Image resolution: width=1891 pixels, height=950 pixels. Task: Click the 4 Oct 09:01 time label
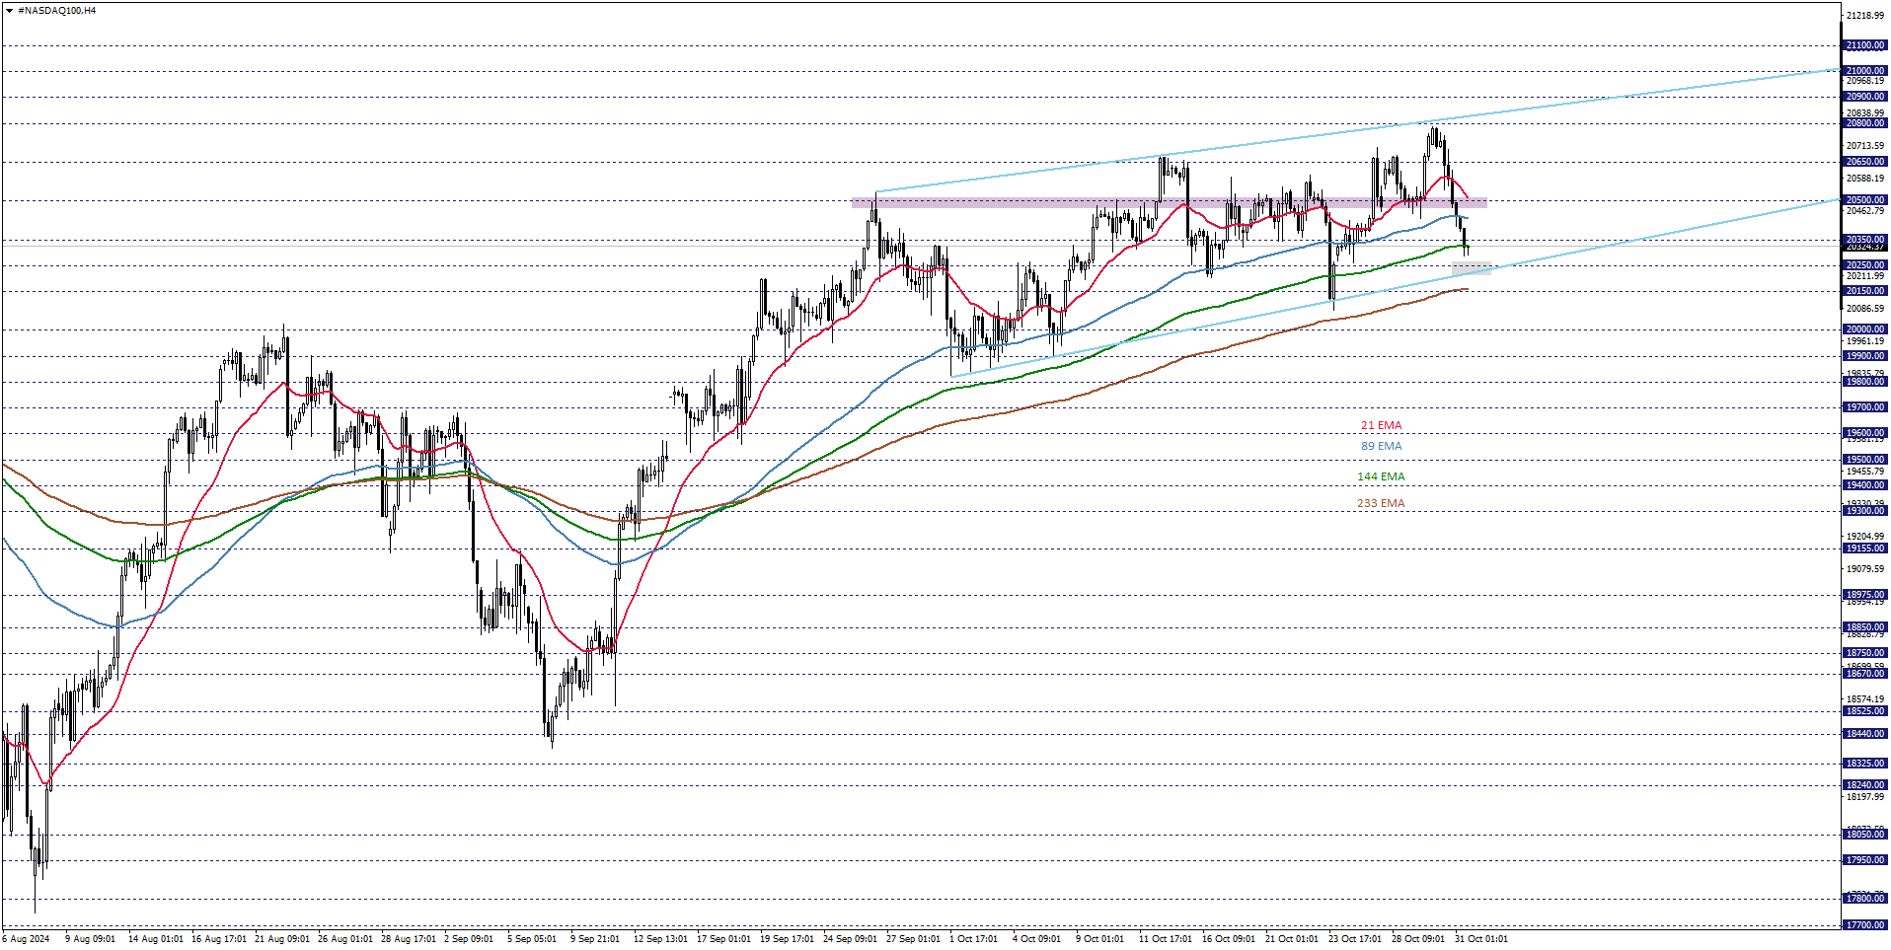[1036, 939]
